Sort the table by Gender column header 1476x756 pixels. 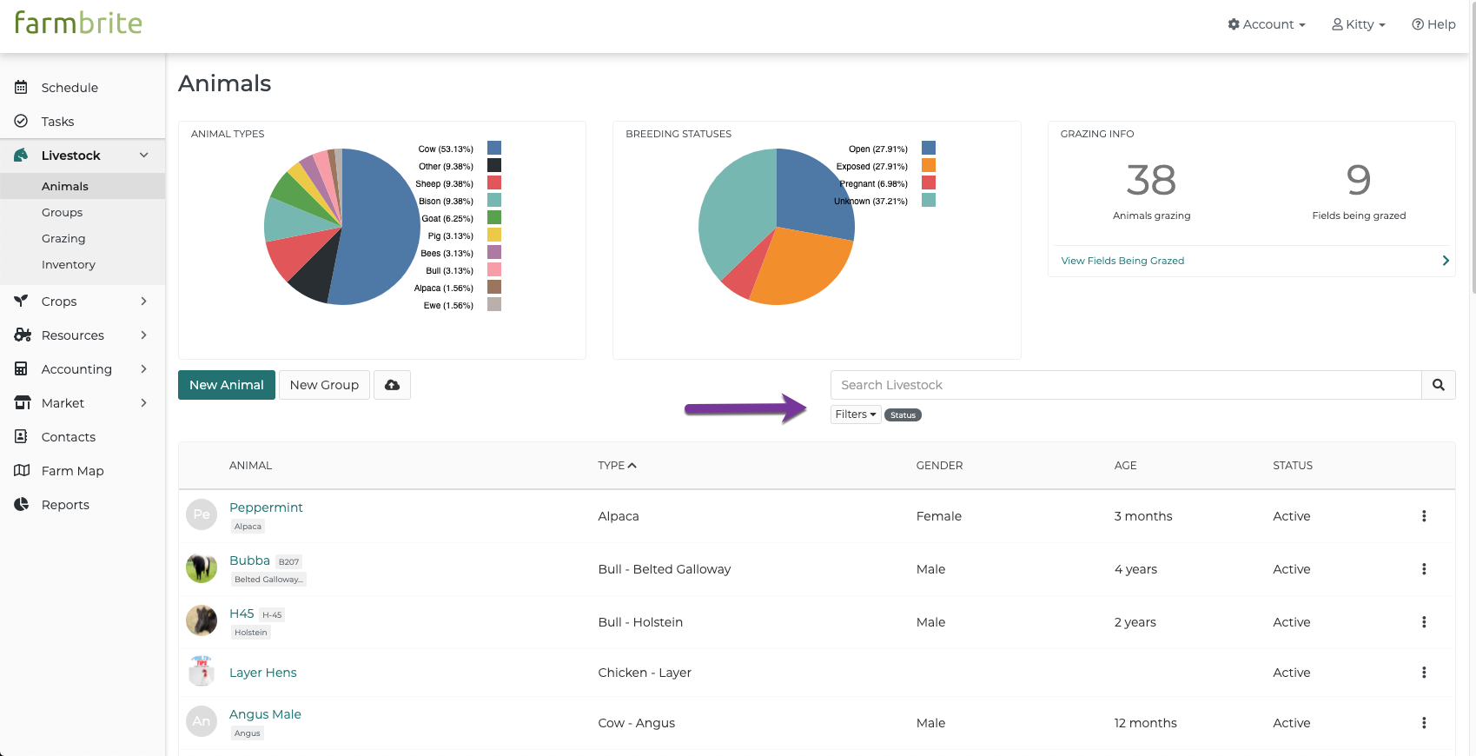coord(939,466)
